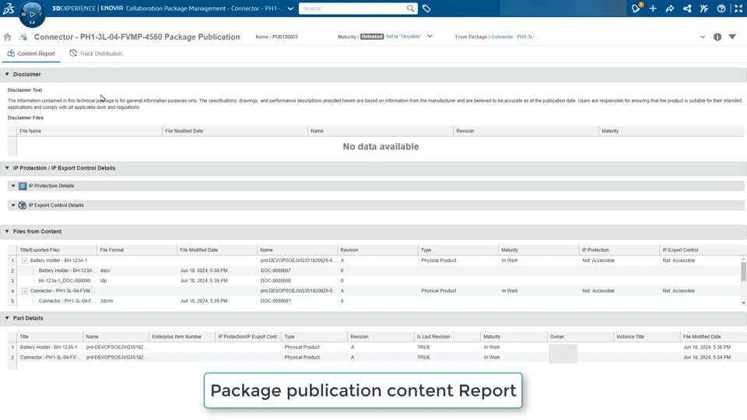Collapse Files from Content section
The image size is (747, 420).
[7, 232]
